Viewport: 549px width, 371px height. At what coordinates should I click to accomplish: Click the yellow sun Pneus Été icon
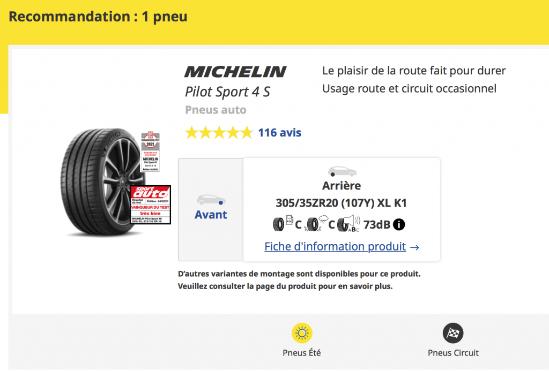302,333
